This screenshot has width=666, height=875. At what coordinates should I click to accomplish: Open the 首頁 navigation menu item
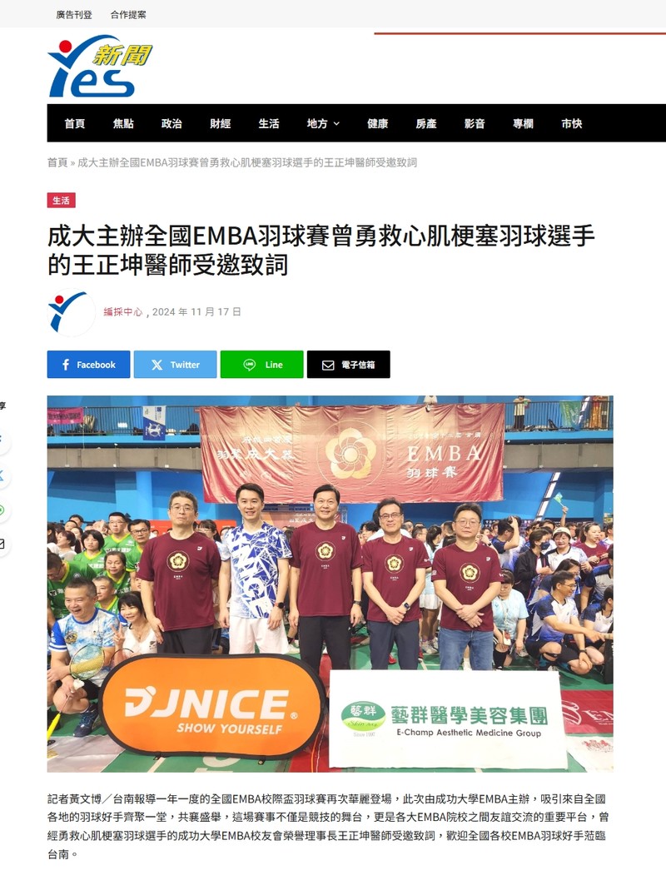(75, 123)
